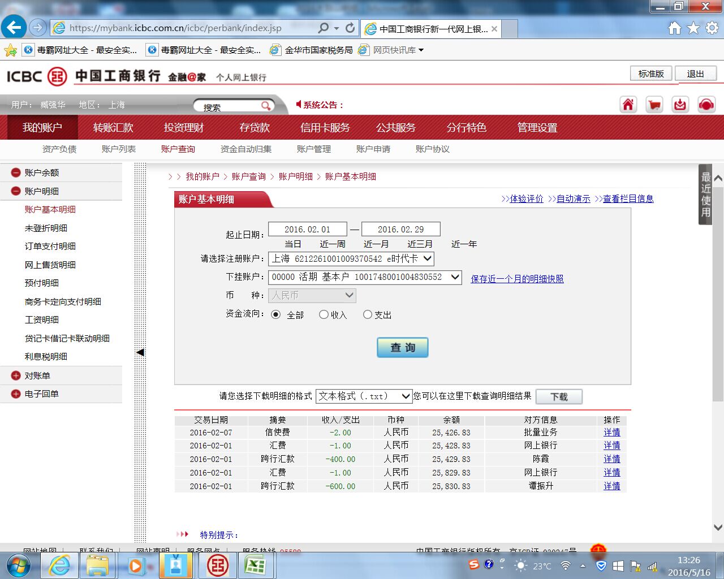Open 详情 link for 谭振升 row

click(x=611, y=486)
